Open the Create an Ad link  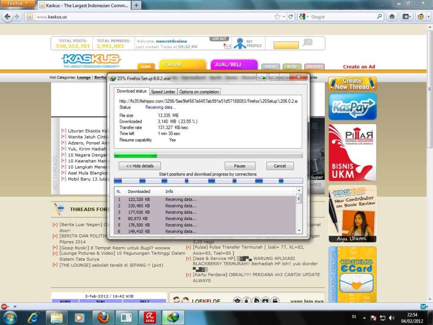[x=359, y=66]
